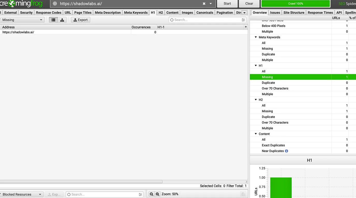The height and width of the screenshot is (198, 356).
Task: Open the Canonicals tab
Action: [x=205, y=13]
